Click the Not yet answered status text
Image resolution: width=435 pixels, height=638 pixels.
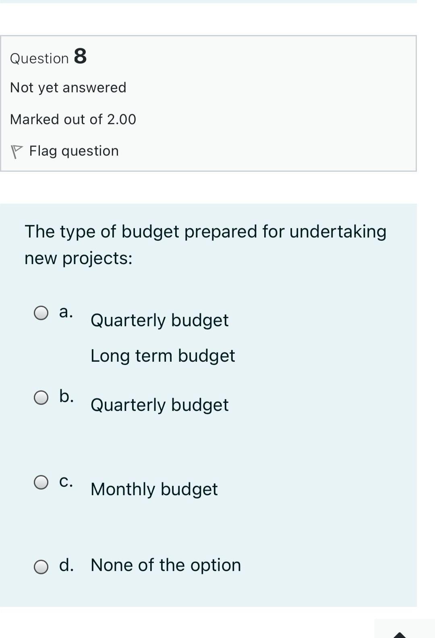point(68,87)
